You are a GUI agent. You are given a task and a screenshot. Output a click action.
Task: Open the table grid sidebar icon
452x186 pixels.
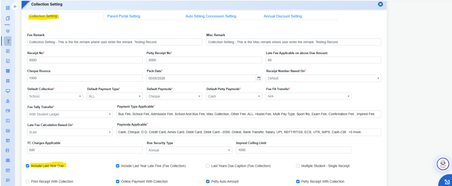coord(8,160)
